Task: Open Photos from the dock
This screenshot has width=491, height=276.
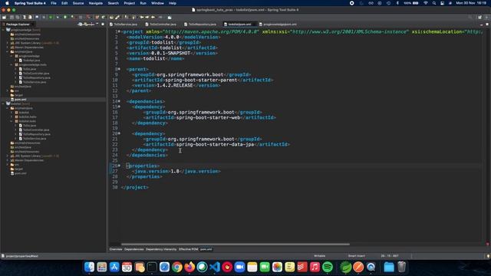Action: tap(277, 267)
